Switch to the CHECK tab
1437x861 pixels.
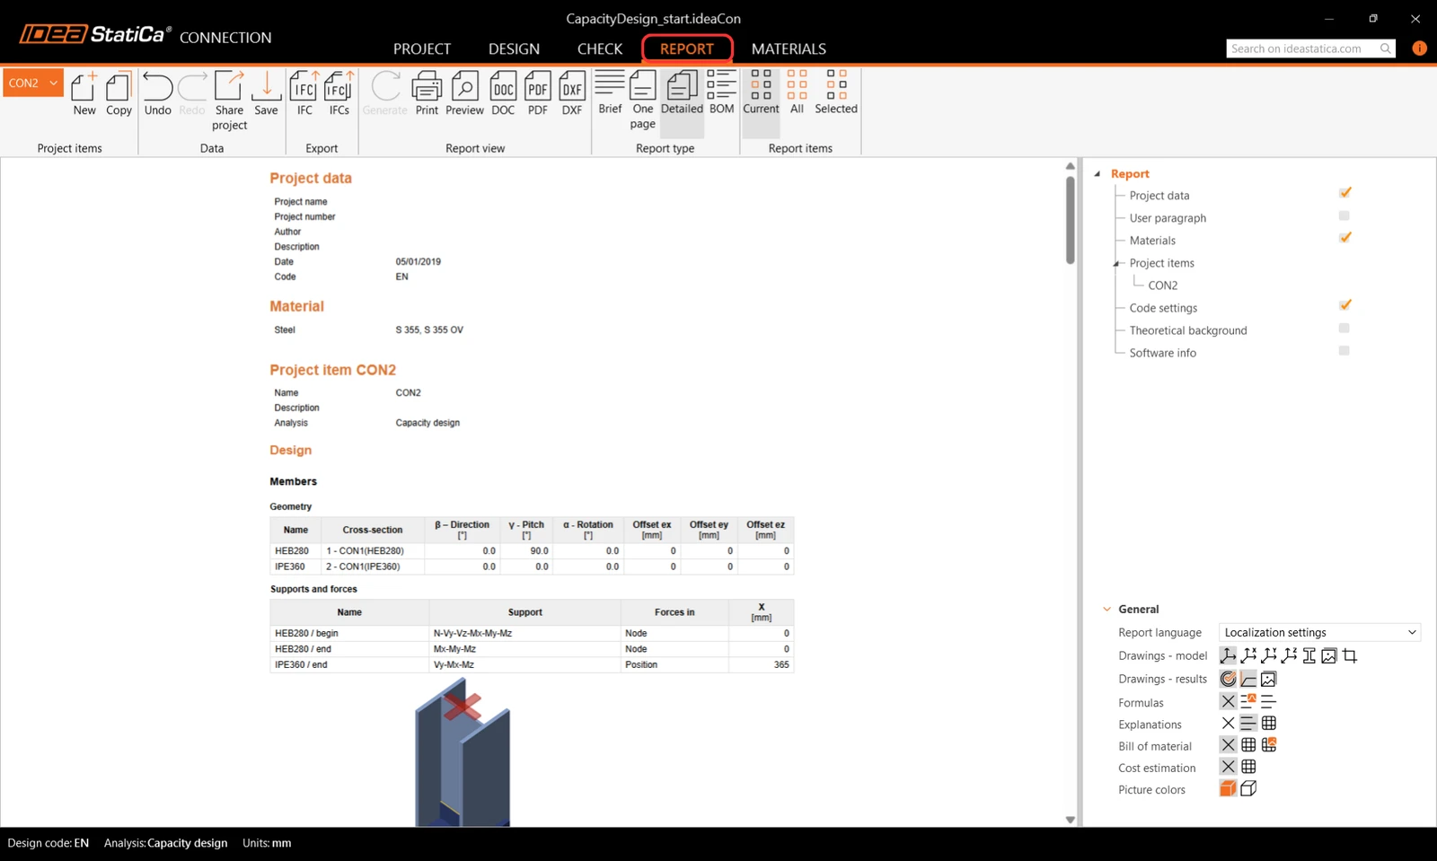600,48
